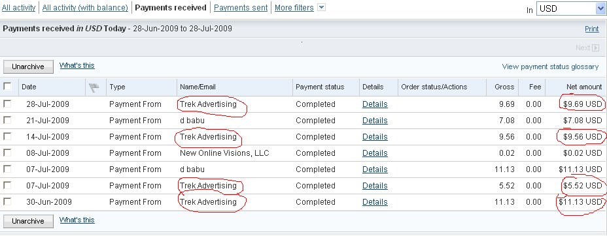Open Details for the $7.08 payment
The height and width of the screenshot is (236, 607).
click(x=375, y=121)
